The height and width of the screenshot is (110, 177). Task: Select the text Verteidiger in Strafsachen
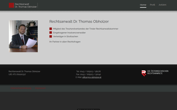65,36
